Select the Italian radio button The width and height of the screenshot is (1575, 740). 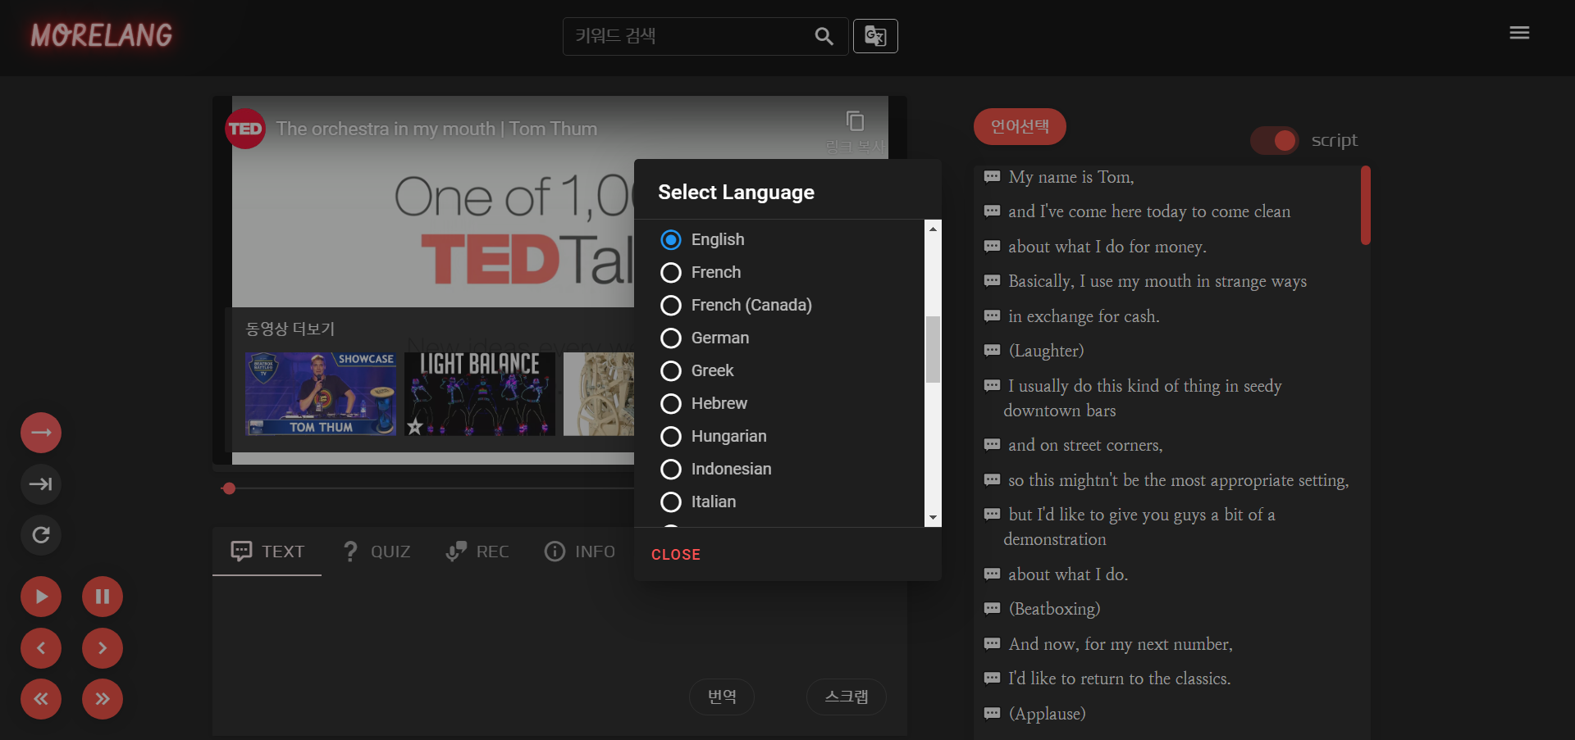click(x=671, y=502)
